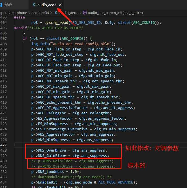This screenshot has width=187, height=188.
Task: Expand chevron after earphone breadcrumb
Action: point(29,13)
